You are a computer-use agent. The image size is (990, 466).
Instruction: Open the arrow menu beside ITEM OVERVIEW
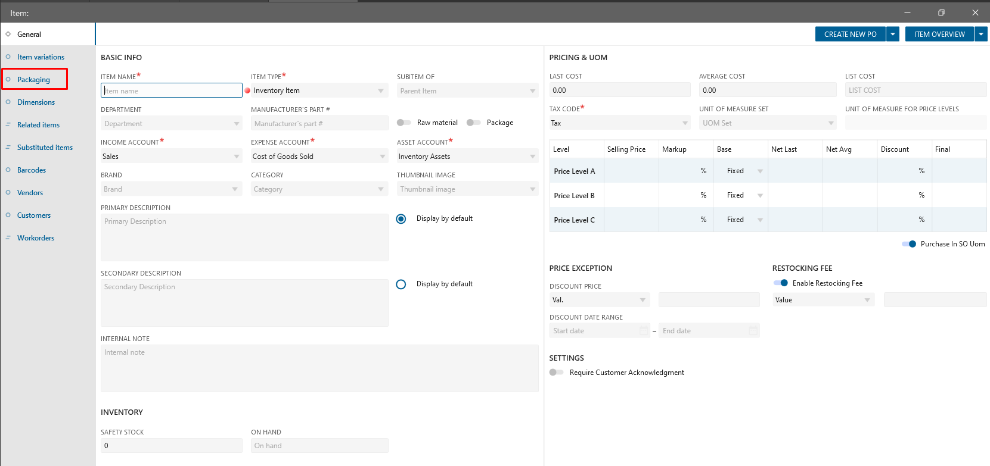981,35
